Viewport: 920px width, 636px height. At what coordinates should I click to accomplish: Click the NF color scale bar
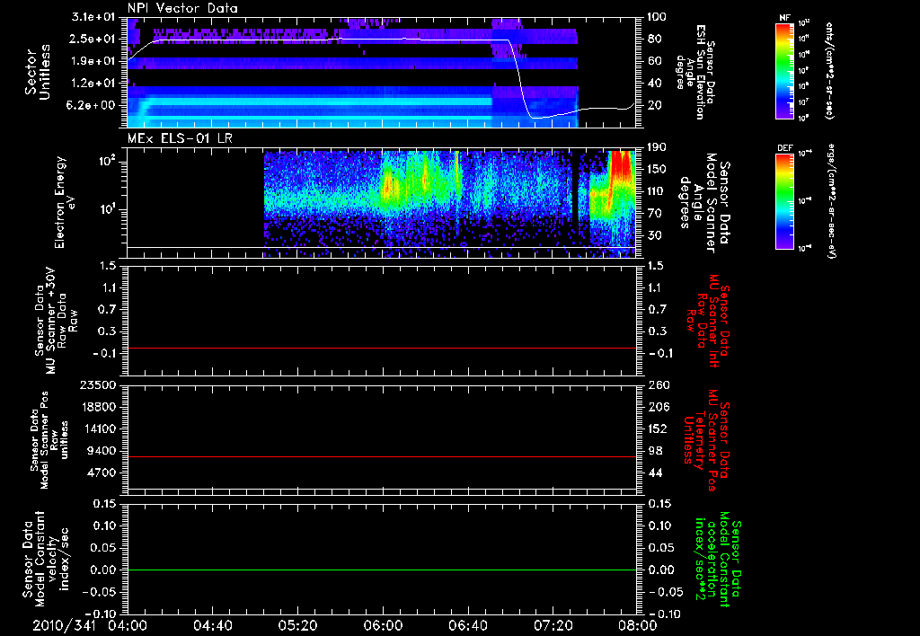(783, 72)
